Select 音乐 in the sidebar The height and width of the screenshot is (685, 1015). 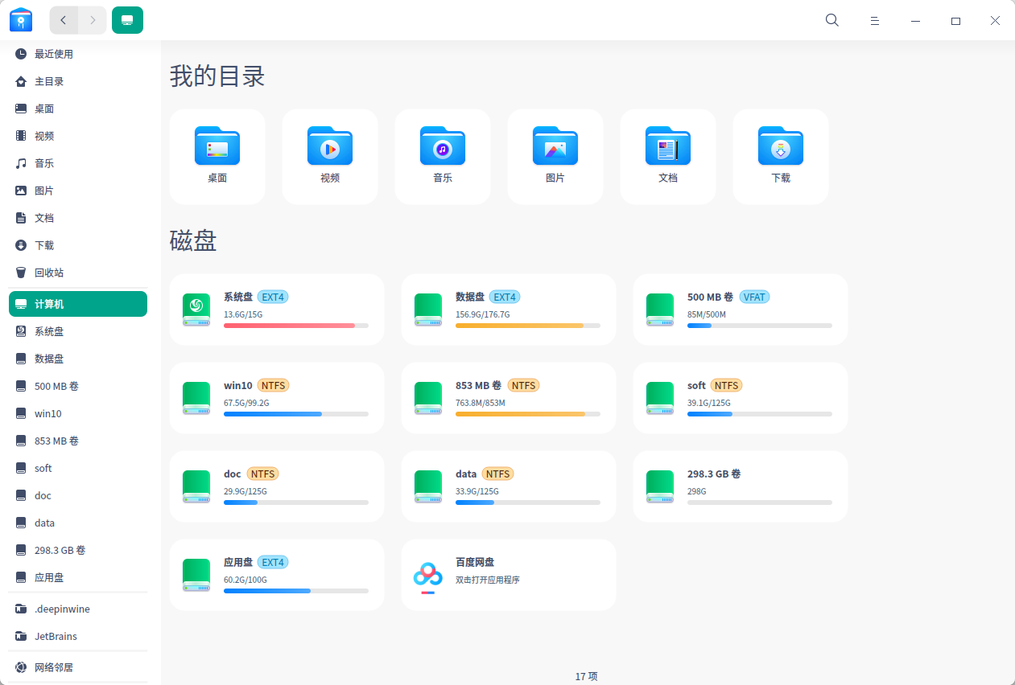[78, 163]
